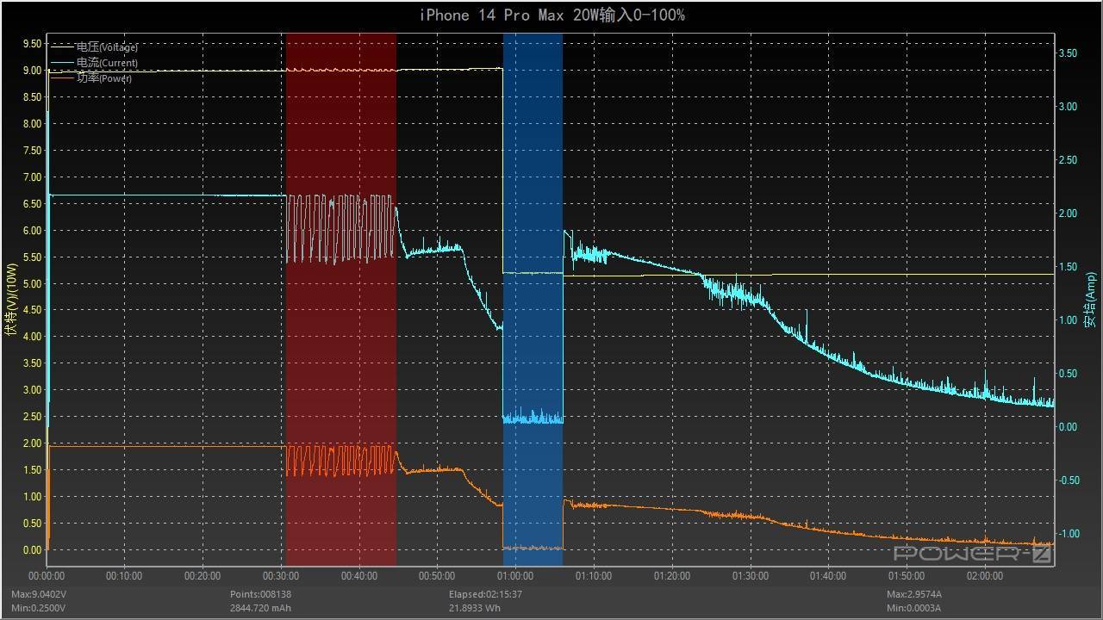This screenshot has width=1103, height=620.
Task: Click the 安培(Amp) right axis label
Action: [1091, 300]
